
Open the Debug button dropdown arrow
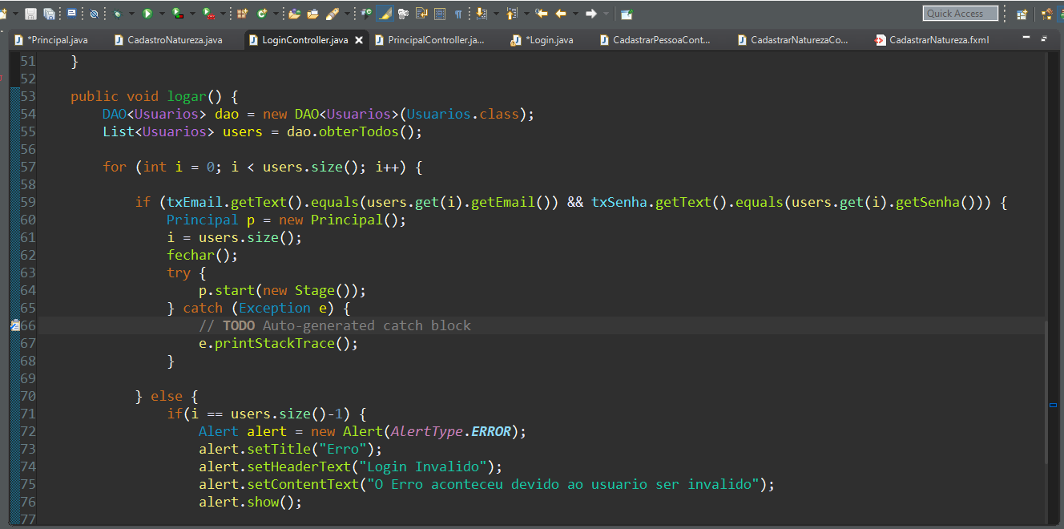point(131,14)
